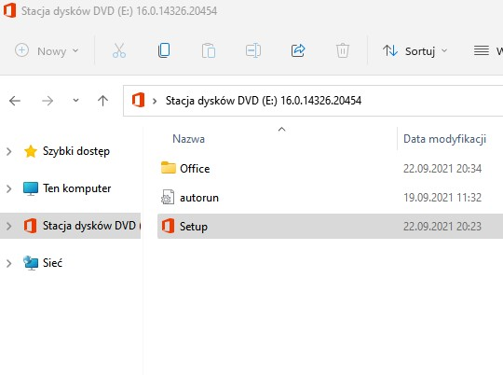Open the Sortuj sort dropdown
The height and width of the screenshot is (375, 503).
(x=415, y=50)
